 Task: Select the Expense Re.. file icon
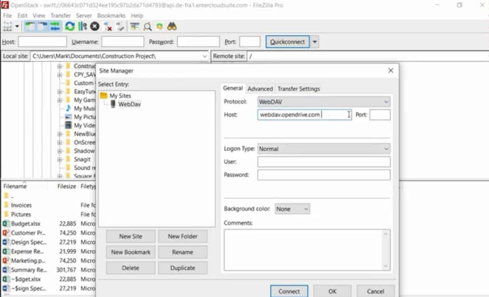point(6,251)
